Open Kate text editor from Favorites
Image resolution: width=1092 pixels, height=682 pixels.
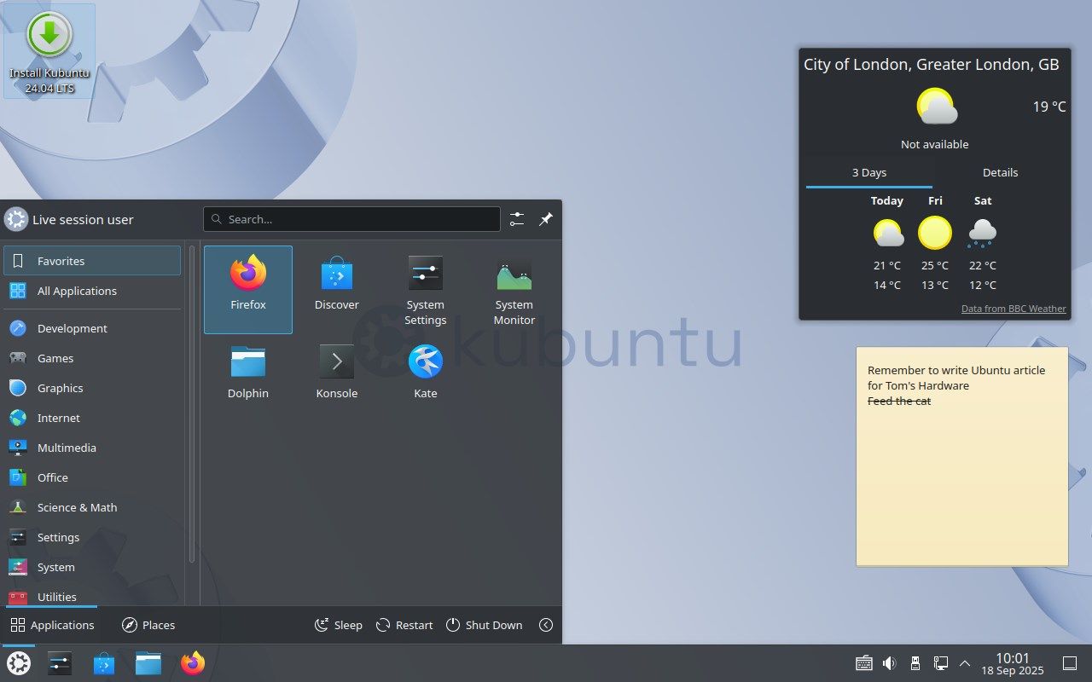pos(426,372)
